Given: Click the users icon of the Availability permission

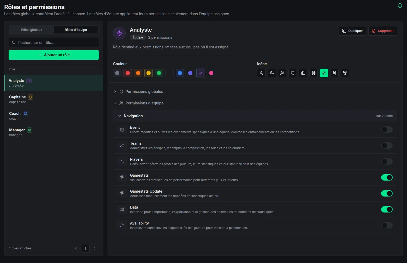Looking at the screenshot, I should point(122,225).
